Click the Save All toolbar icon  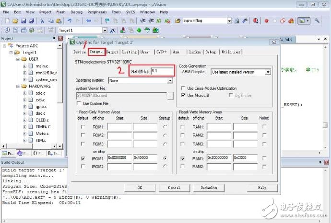(32, 21)
